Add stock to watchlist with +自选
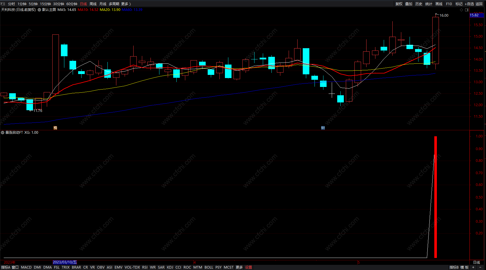Viewport: 486px width, 270px height. pyautogui.click(x=469, y=4)
